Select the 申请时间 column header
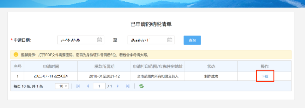The width and height of the screenshot is (305, 108). pos(51,66)
